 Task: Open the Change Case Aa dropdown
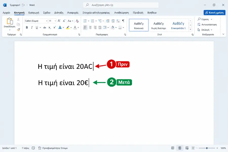70,21
